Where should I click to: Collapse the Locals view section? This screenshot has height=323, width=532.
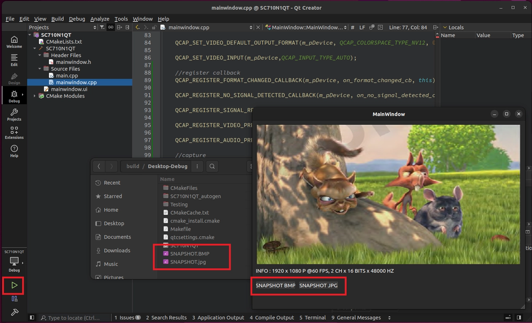click(445, 27)
